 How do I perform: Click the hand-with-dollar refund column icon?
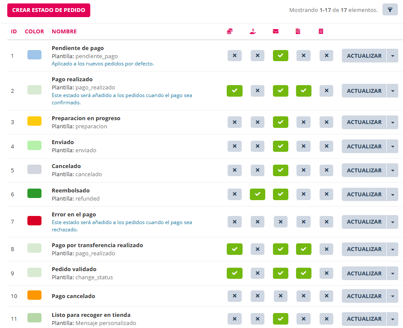253,31
